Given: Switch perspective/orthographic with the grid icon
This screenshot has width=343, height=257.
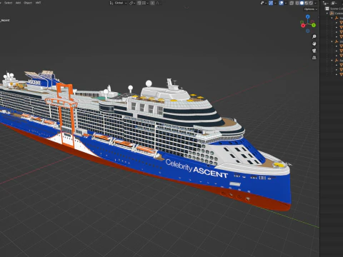Looking at the screenshot, I should (314, 58).
